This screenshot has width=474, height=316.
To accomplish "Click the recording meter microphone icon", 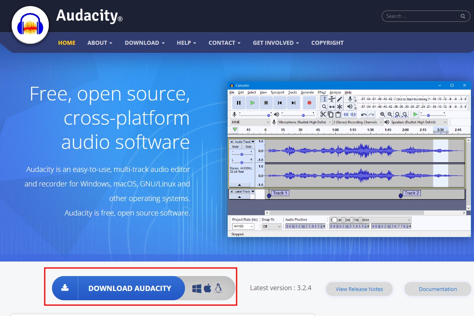I will 350,99.
